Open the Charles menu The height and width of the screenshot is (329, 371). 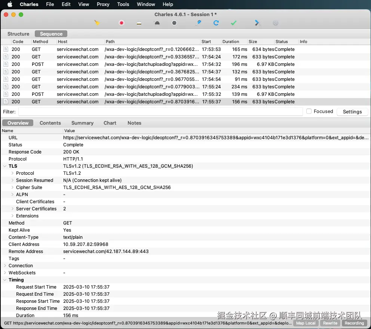pos(29,4)
